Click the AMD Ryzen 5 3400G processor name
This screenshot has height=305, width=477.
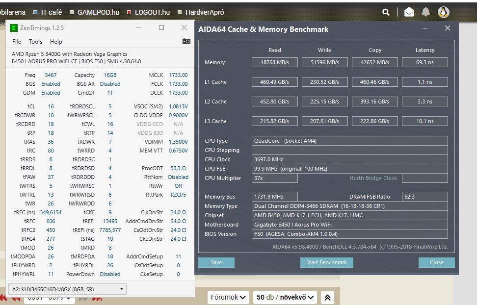69,54
